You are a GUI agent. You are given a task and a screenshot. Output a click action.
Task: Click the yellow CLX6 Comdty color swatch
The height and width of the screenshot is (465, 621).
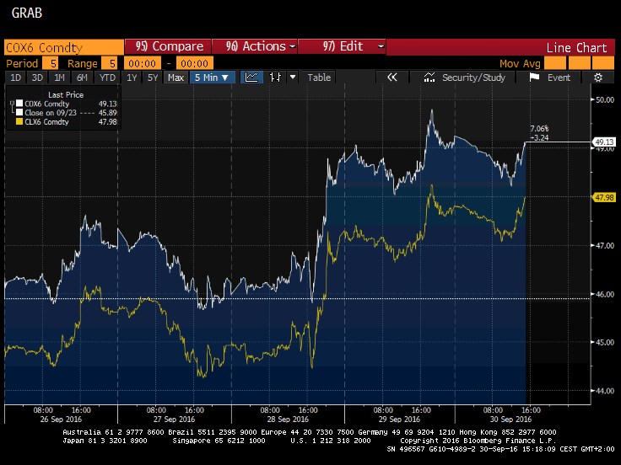pos(19,123)
